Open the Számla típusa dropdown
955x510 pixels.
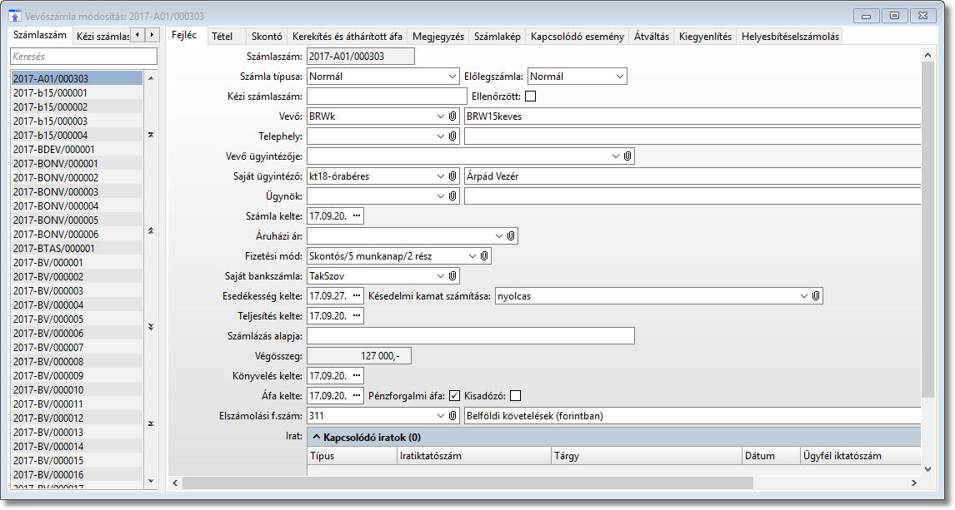tap(452, 77)
